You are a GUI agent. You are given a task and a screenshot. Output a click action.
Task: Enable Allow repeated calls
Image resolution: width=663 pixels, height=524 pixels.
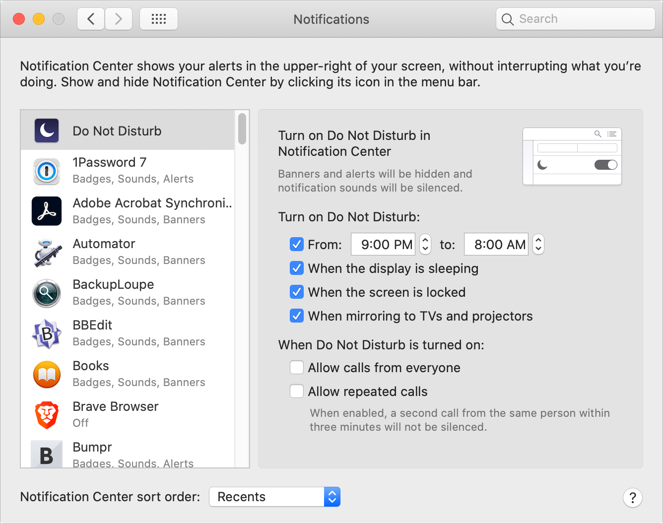coord(297,391)
